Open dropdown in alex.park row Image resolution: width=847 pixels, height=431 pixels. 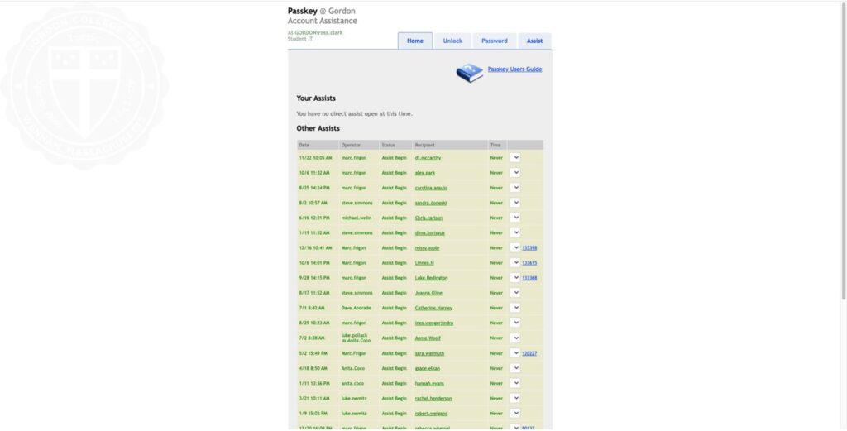pos(515,173)
